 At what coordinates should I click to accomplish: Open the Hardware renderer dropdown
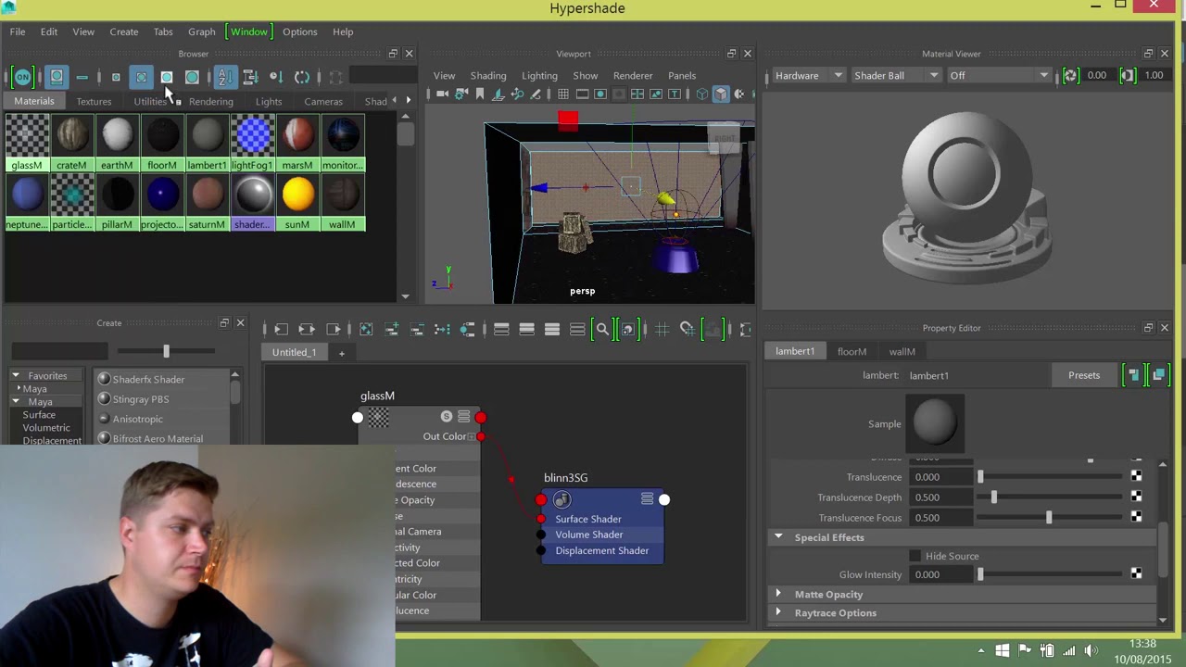coord(808,75)
